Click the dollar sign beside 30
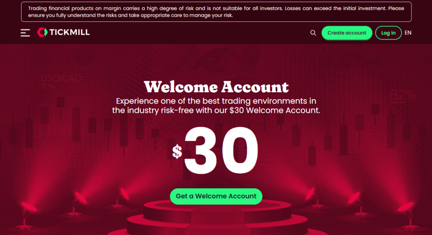 click(177, 151)
